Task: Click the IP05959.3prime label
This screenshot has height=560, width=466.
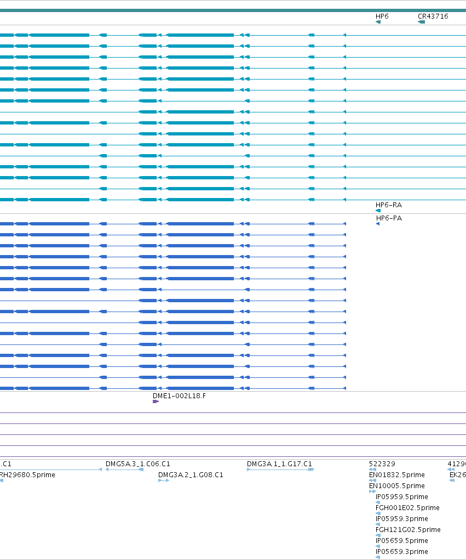Action: coord(402,519)
